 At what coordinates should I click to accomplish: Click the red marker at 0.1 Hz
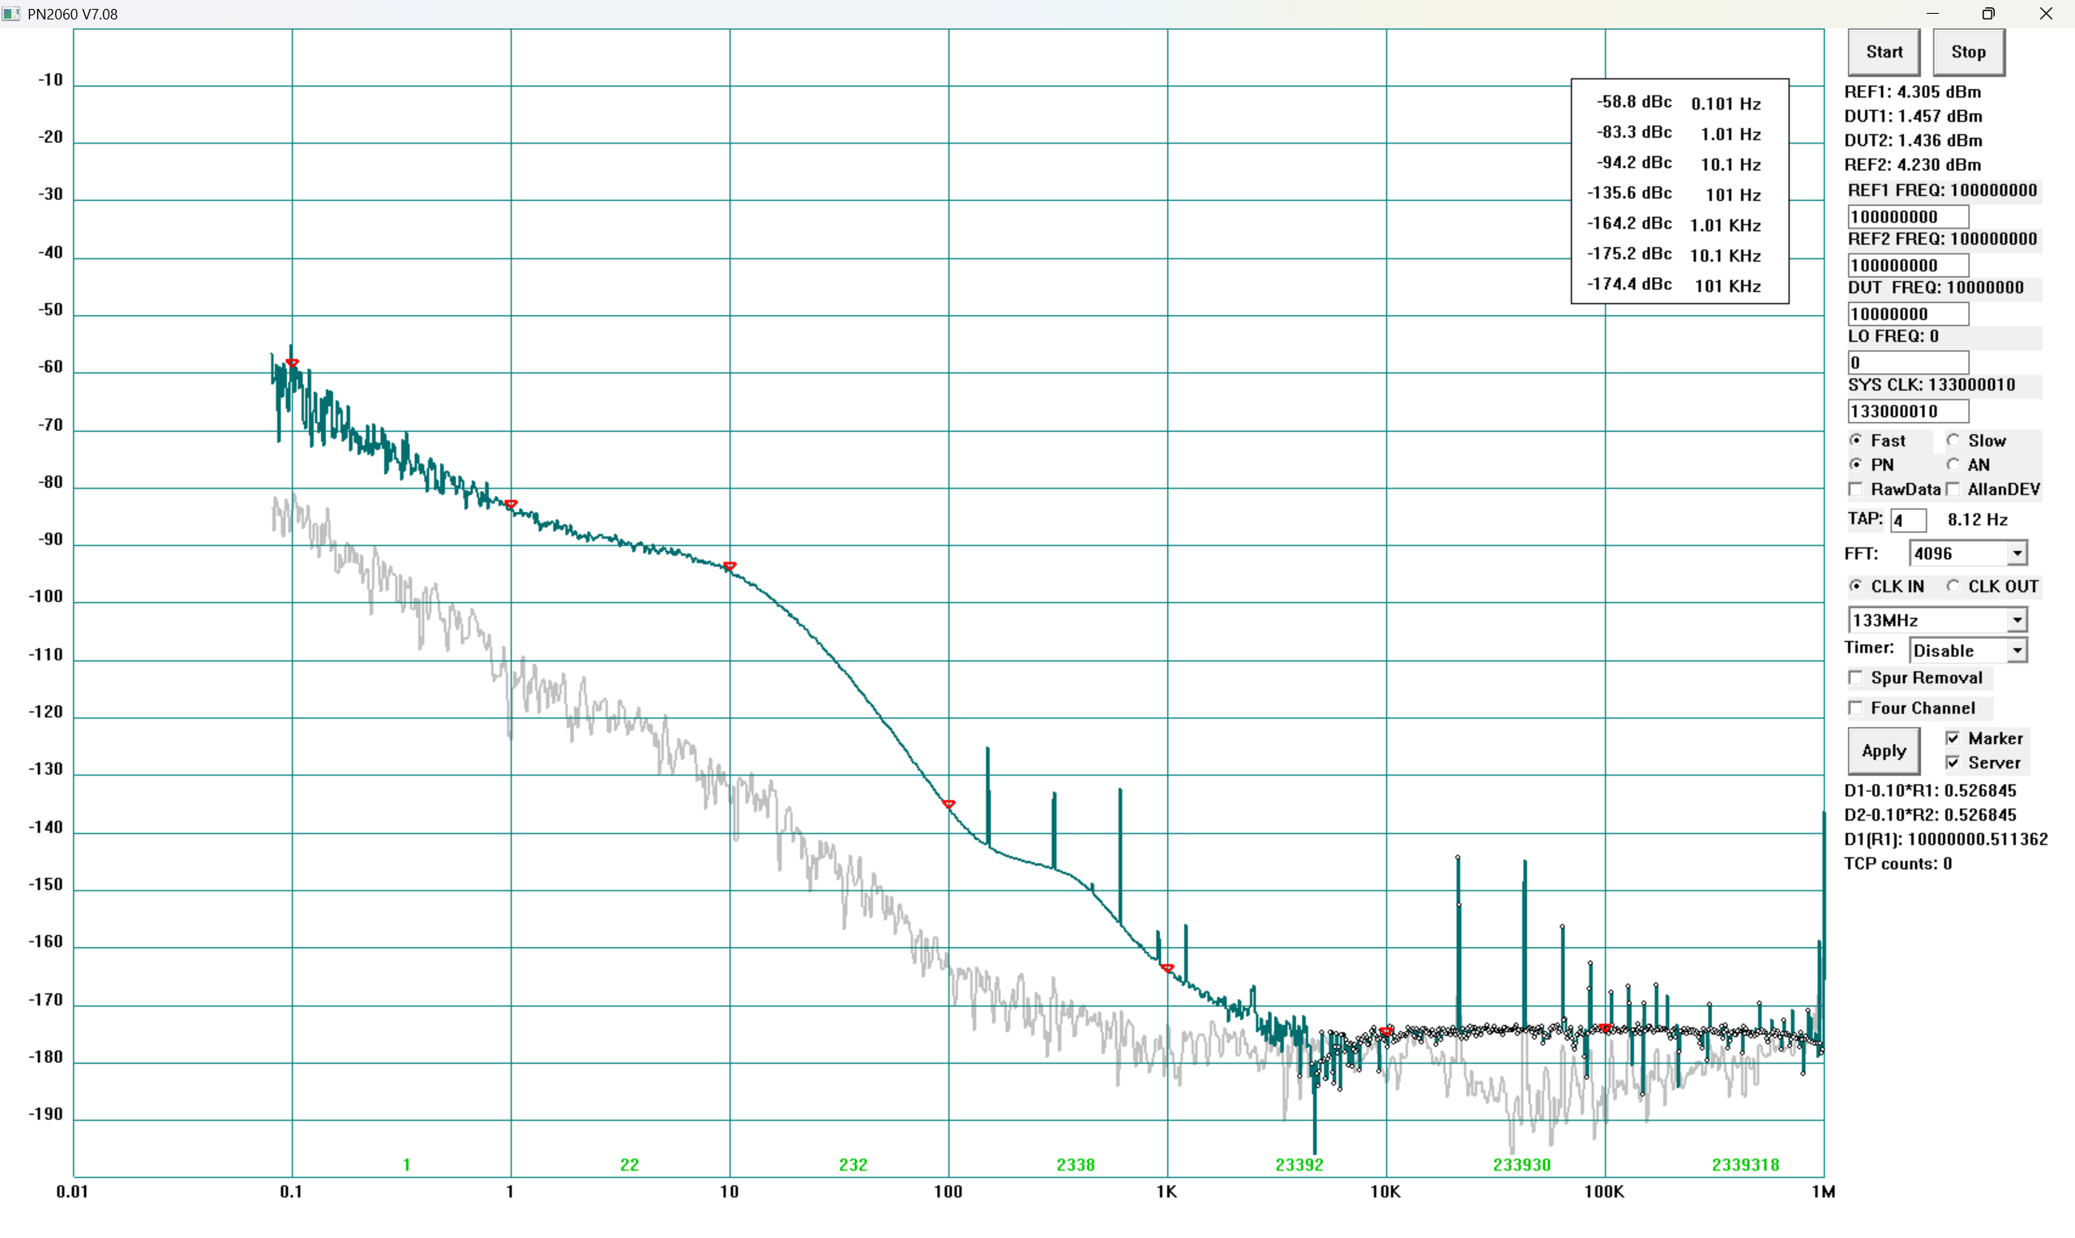point(292,363)
